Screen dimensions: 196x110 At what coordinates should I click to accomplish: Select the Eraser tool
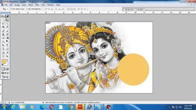(x=3, y=38)
